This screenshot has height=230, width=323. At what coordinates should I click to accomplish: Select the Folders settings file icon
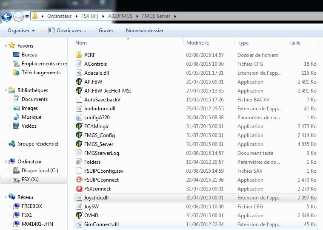(x=79, y=162)
